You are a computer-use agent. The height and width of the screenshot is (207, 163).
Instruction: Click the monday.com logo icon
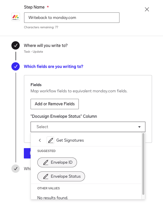(x=16, y=17)
